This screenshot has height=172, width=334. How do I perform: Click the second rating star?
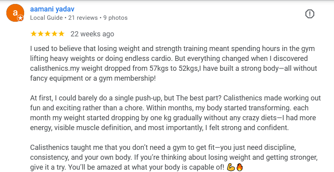tap(41, 34)
